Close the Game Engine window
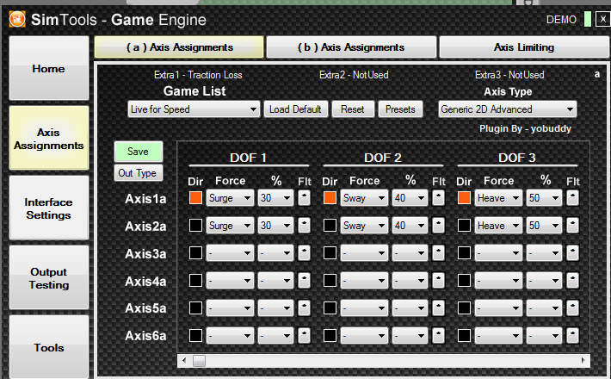The image size is (611, 379). (602, 19)
